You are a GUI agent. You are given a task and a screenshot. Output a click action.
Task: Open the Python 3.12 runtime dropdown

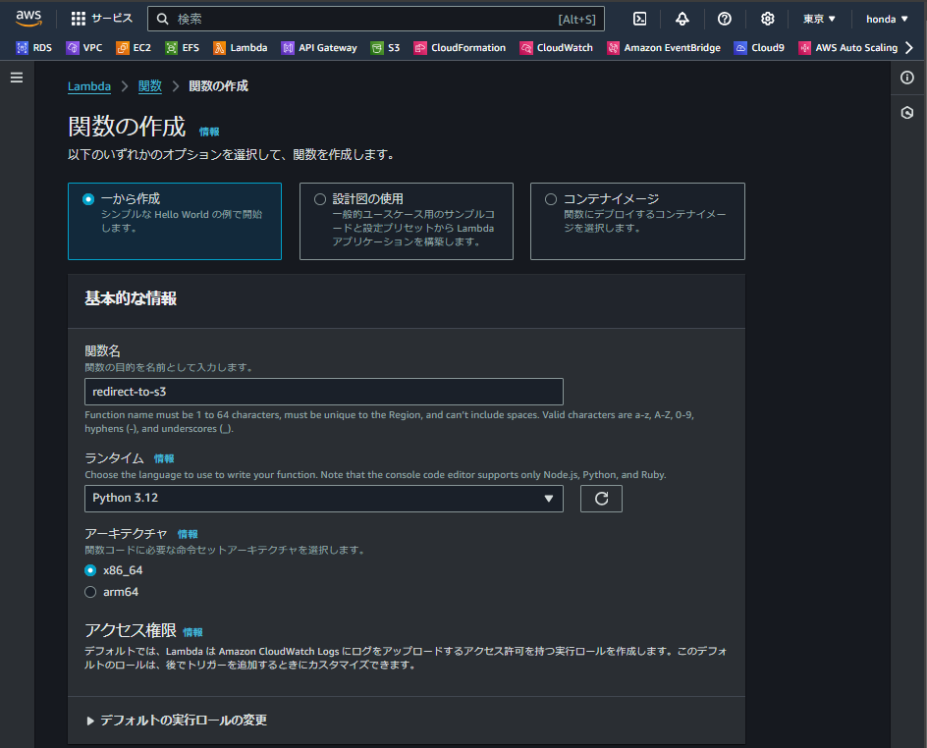click(324, 499)
